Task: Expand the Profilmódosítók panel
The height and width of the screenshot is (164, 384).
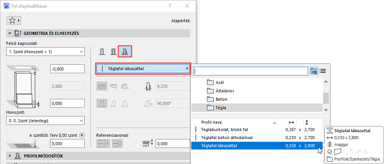Action: (x=10, y=156)
